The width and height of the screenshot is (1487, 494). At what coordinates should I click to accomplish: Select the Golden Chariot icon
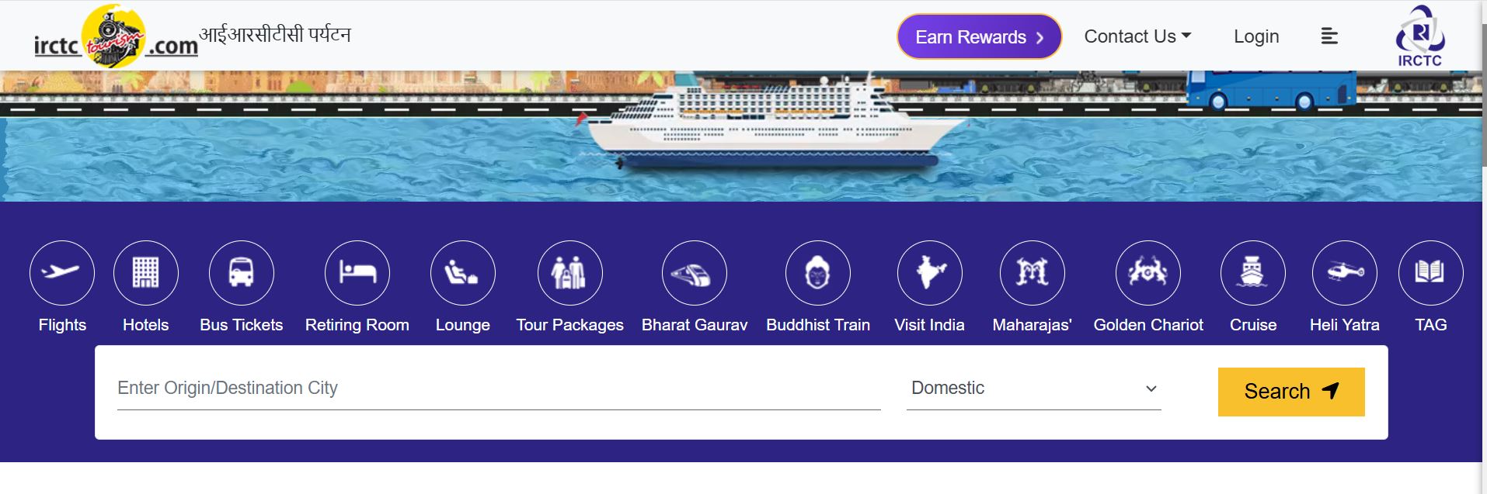click(1147, 273)
